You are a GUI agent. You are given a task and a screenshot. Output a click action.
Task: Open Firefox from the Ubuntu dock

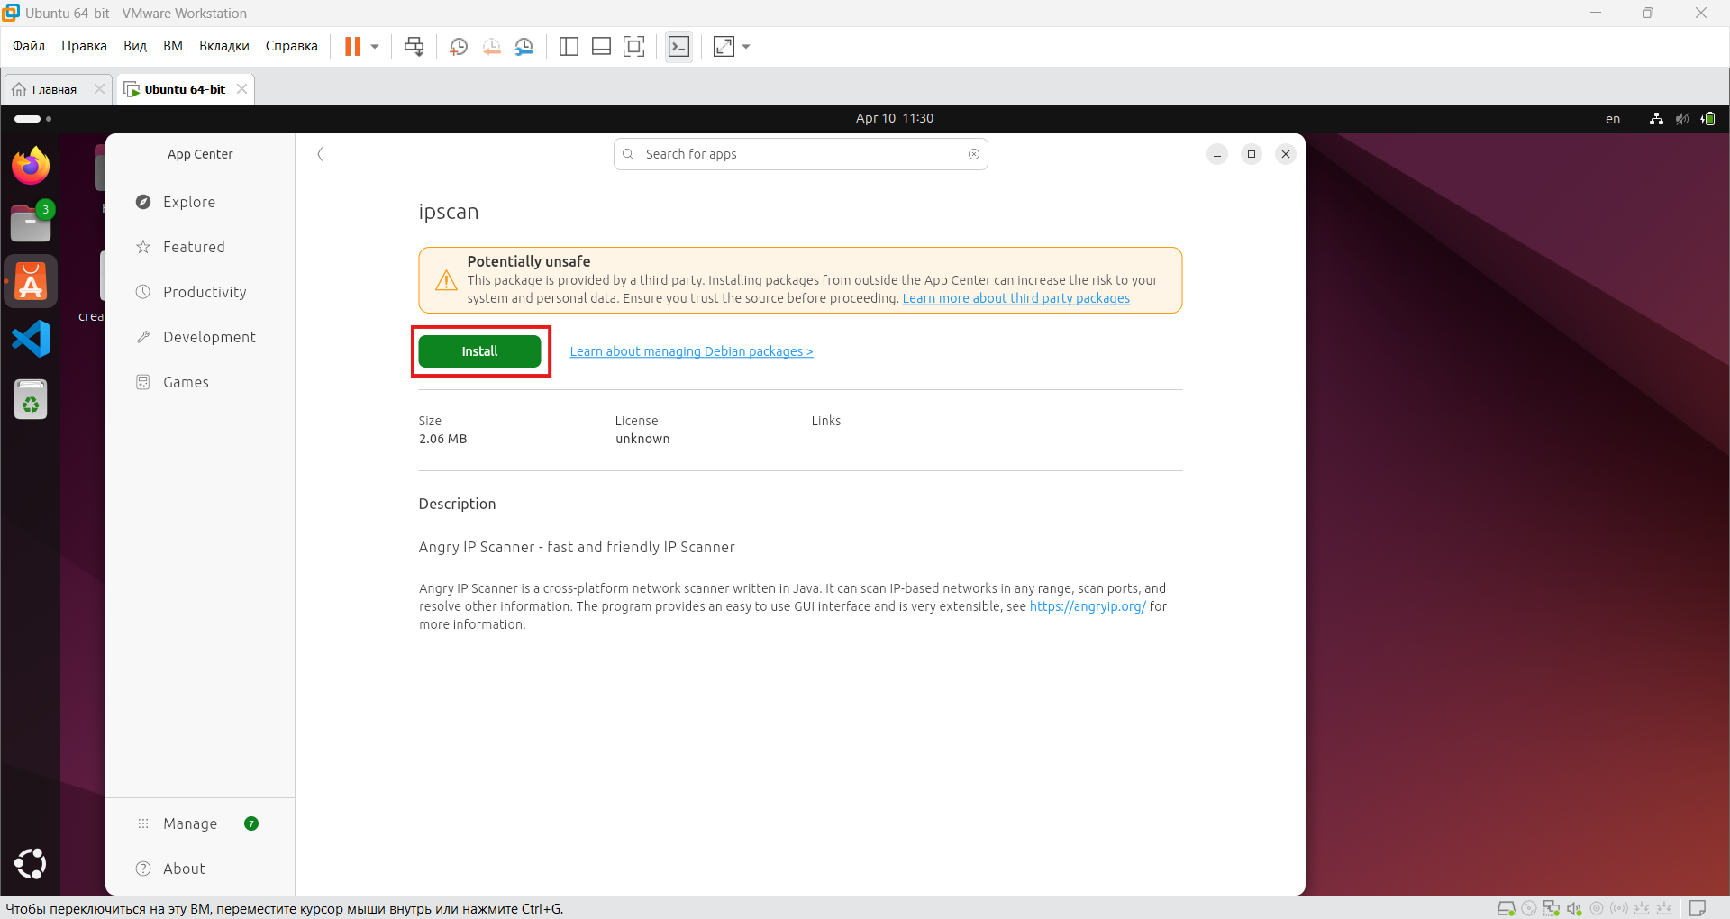click(x=31, y=167)
